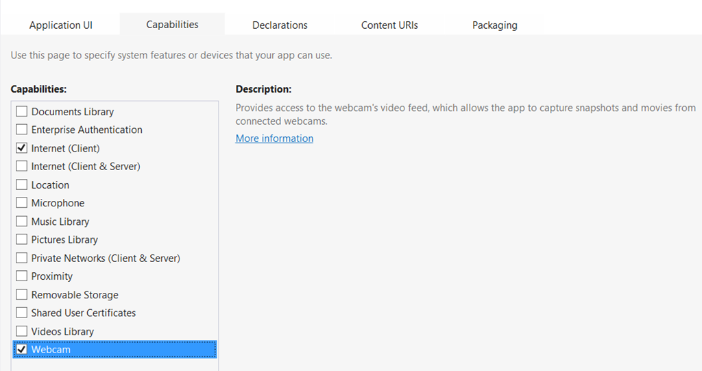
Task: Enable the Removable Storage checkbox
Action: tap(22, 295)
